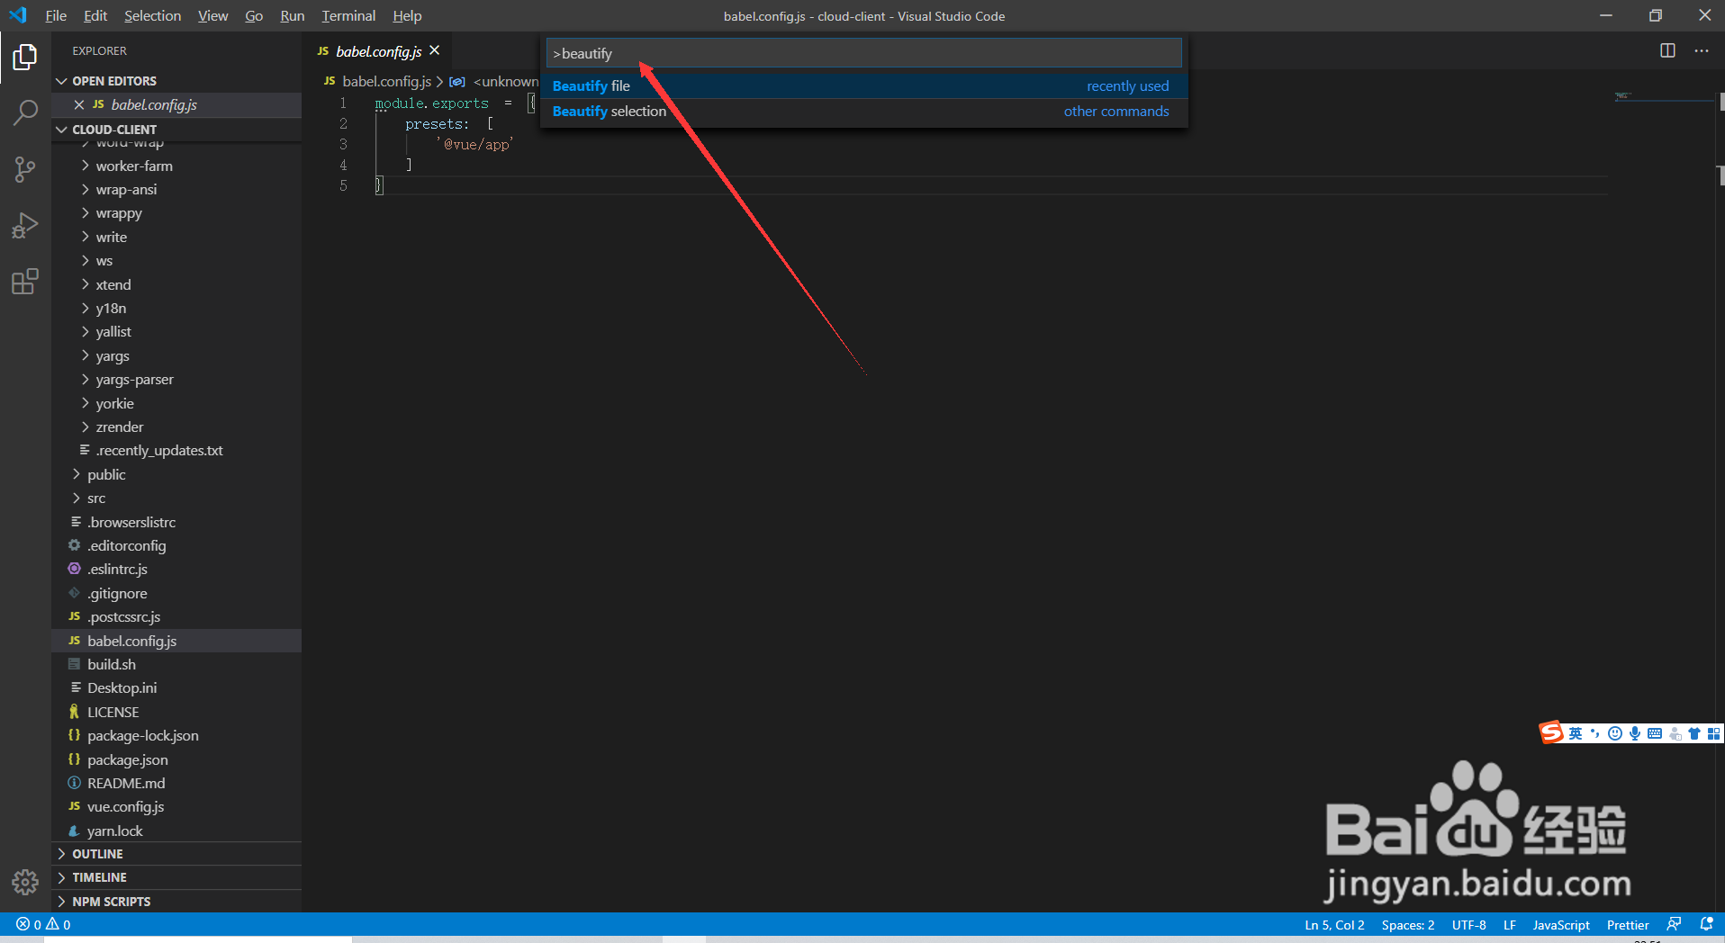Click Ln 5, Col 2 in status bar

pos(1334,925)
